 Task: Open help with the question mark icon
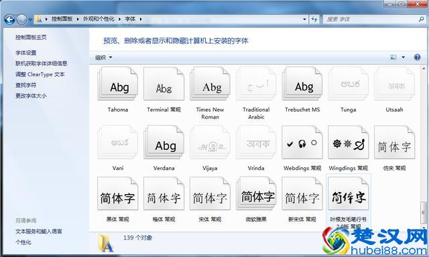tap(417, 57)
